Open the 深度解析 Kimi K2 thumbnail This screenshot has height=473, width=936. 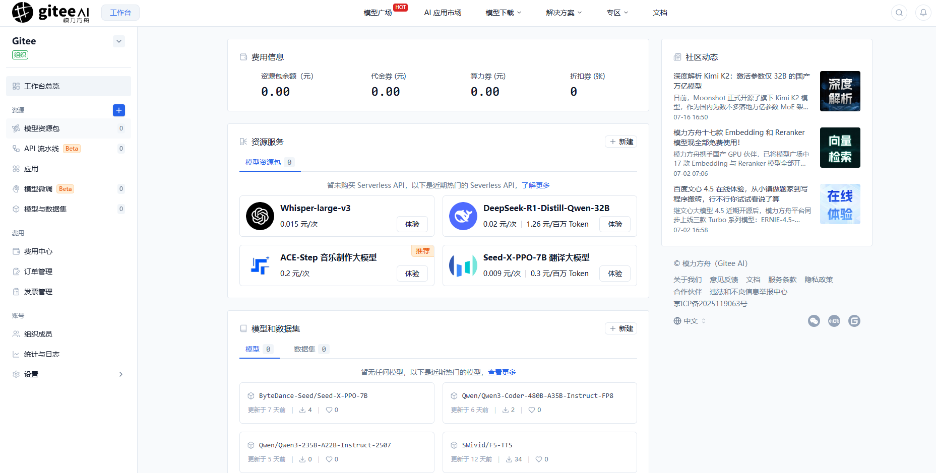[840, 91]
